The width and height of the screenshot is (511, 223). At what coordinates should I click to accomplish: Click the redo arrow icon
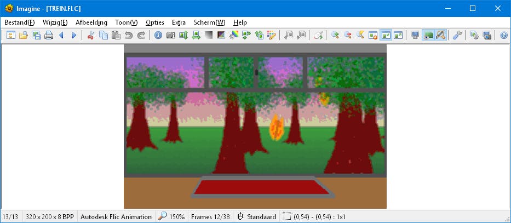coord(141,35)
